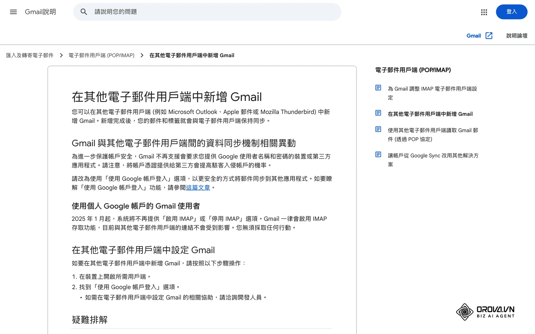Click the search magnifier icon

coord(84,12)
